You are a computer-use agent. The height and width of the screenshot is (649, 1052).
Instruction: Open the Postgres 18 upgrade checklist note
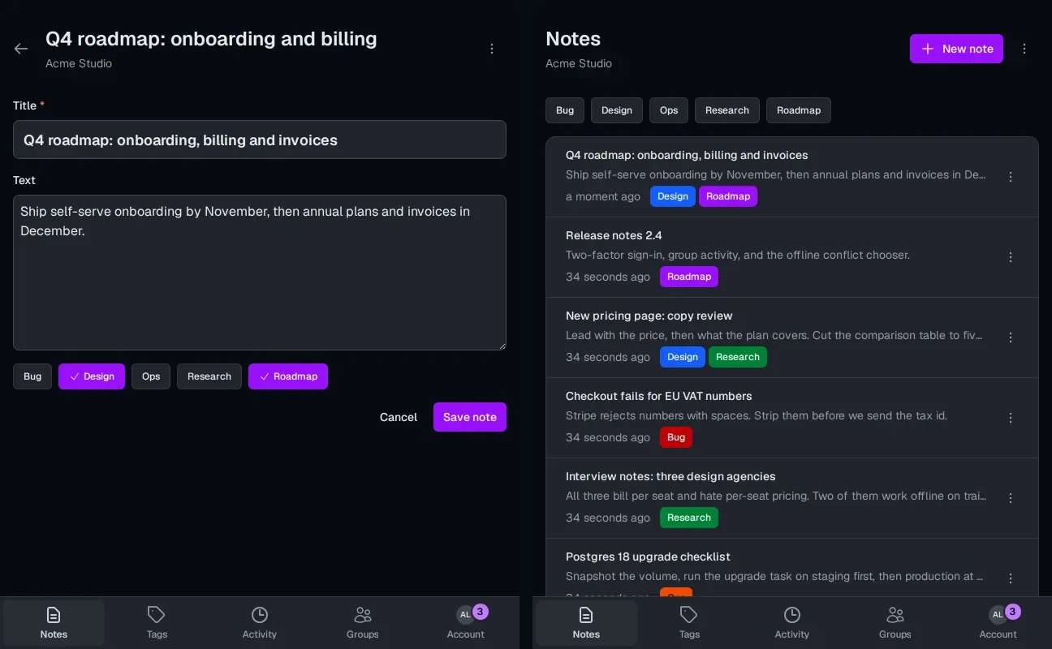tap(648, 557)
